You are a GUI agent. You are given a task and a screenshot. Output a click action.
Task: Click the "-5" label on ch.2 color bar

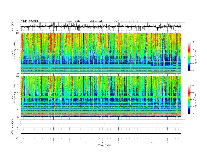click(193, 100)
